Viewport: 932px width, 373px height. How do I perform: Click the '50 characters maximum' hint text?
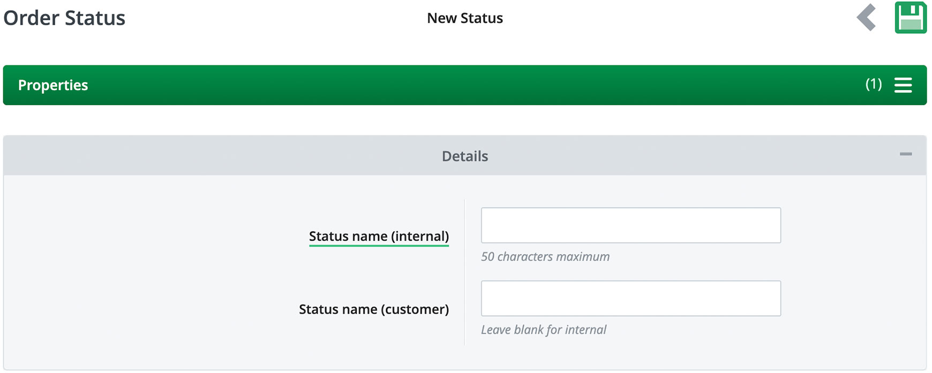pos(545,257)
